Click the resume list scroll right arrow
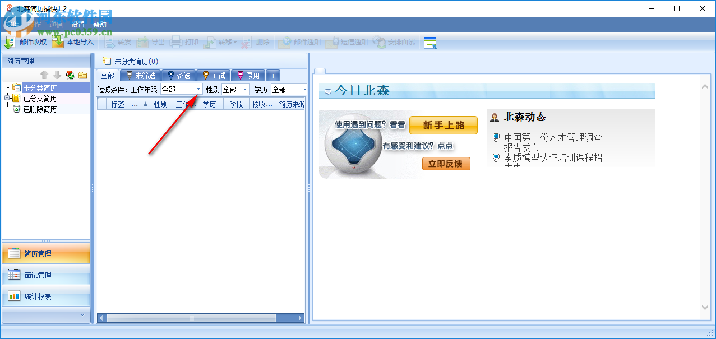 point(300,318)
